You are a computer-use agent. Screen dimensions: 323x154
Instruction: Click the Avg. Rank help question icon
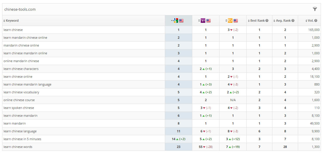coord(293,21)
